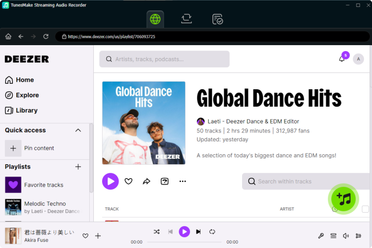Open Home in Deezer sidebar
This screenshot has height=248, width=372.
point(19,80)
